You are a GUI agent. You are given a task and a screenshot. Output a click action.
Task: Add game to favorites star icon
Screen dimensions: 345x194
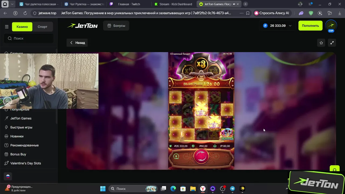click(321, 43)
